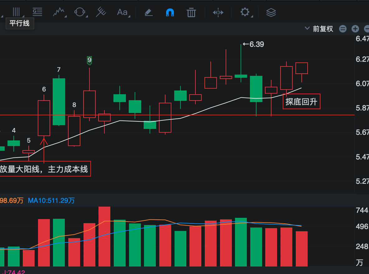The image size is (369, 274).
Task: Select the trend line drawing tool
Action: click(x=59, y=12)
